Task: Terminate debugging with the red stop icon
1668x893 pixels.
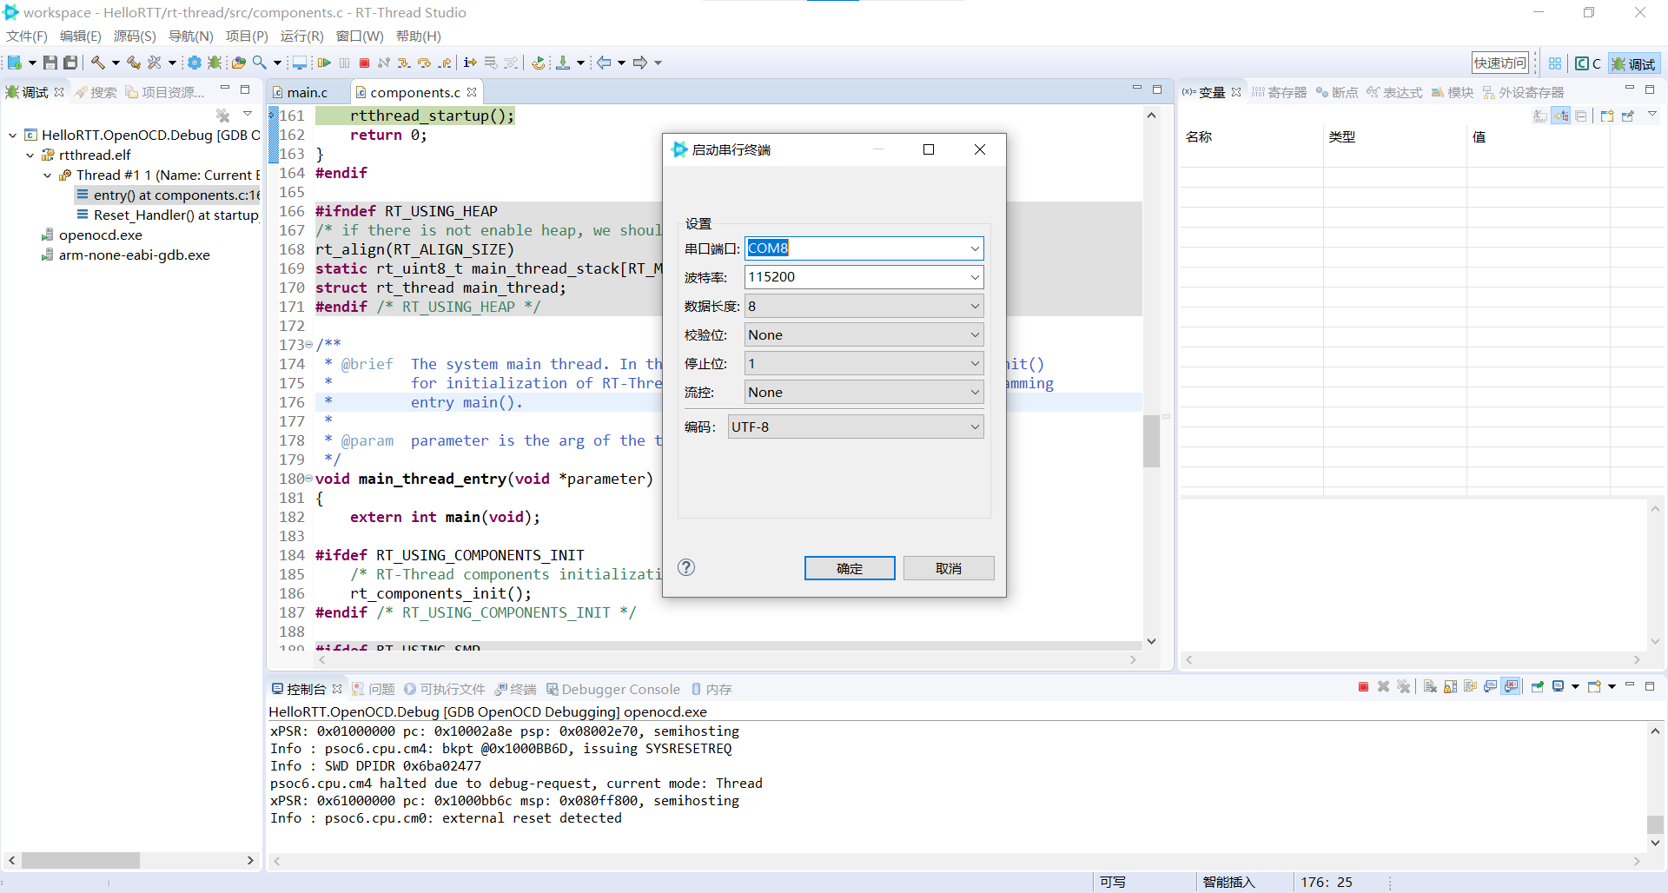Action: 365,63
